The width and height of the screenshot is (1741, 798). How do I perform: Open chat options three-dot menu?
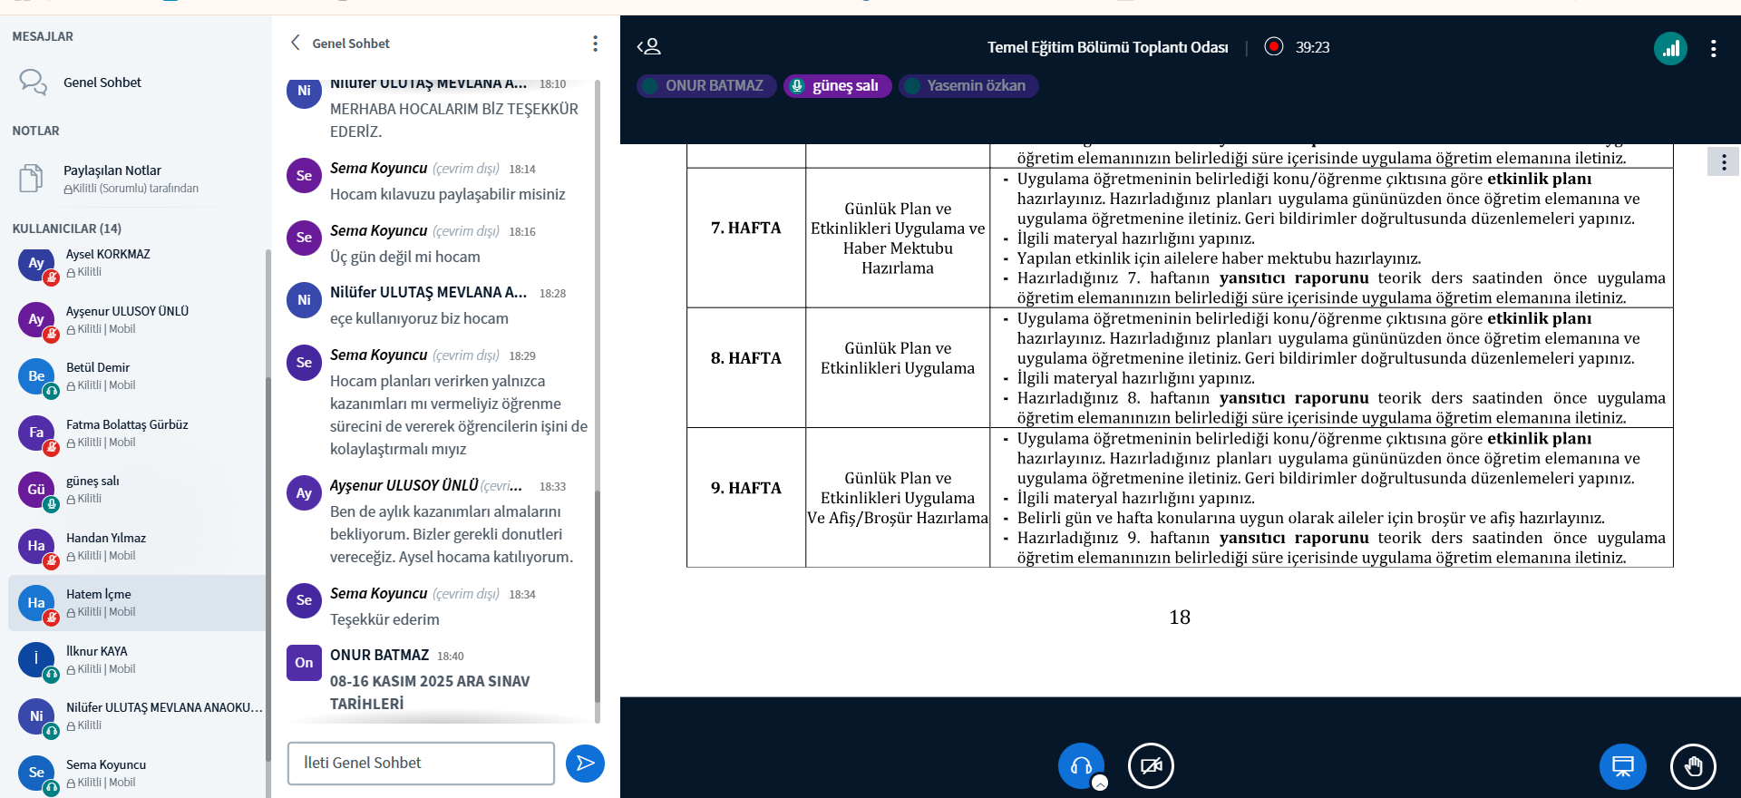595,44
